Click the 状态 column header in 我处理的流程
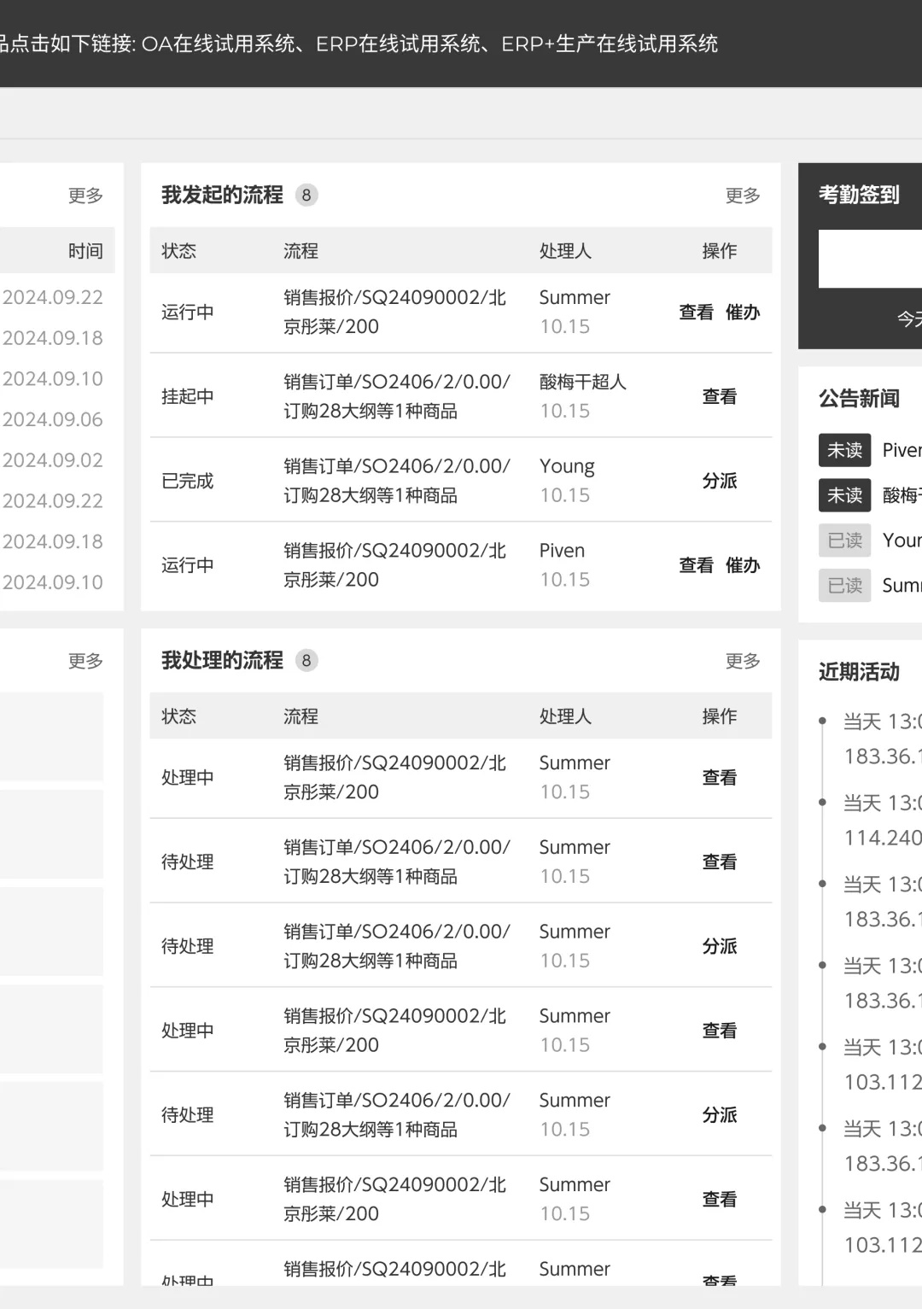This screenshot has width=922, height=1309. tap(179, 716)
